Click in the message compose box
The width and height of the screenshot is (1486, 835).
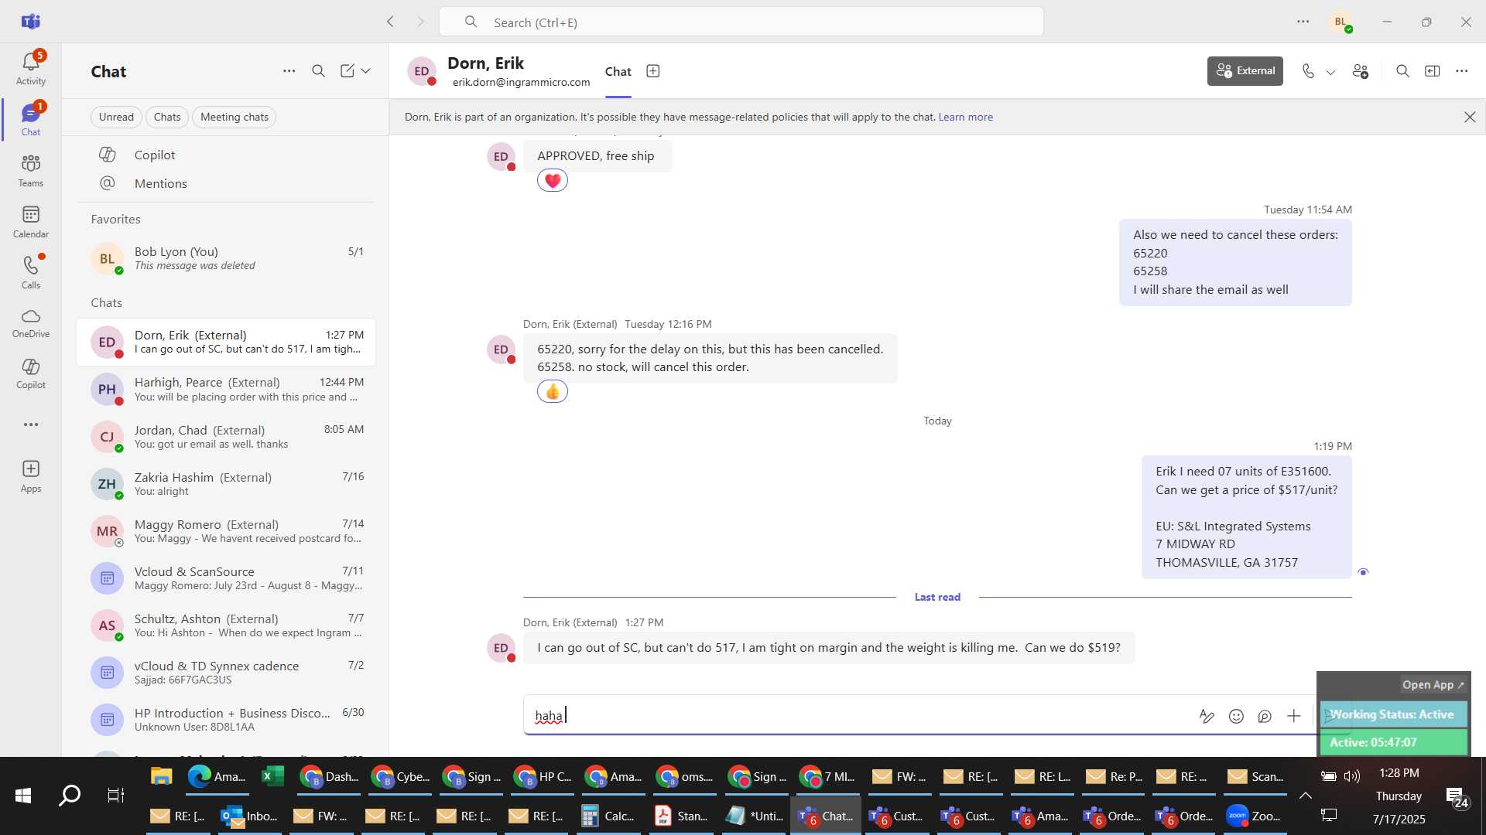coord(859,715)
